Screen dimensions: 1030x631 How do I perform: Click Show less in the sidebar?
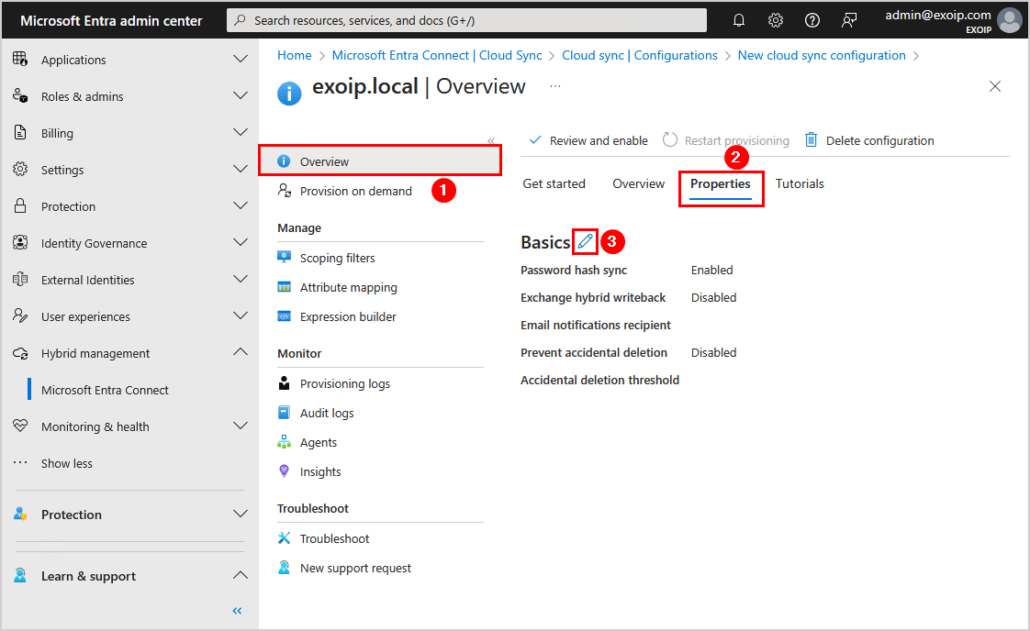tap(66, 463)
